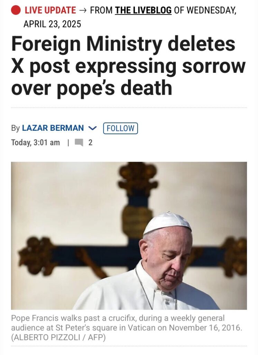Viewport: 258px width, 355px height.
Task: Click the Today, 3:01 am timestamp
Action: pyautogui.click(x=36, y=142)
